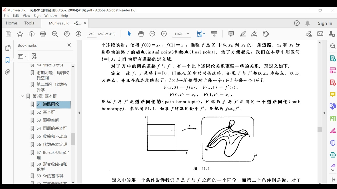
Task: Go to next page arrow
Action: coord(78,34)
